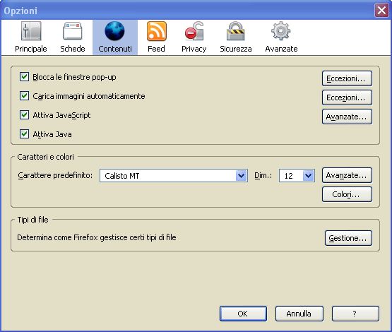
Task: Uncheck Blocca le finestre pop-up
Action: 24,77
